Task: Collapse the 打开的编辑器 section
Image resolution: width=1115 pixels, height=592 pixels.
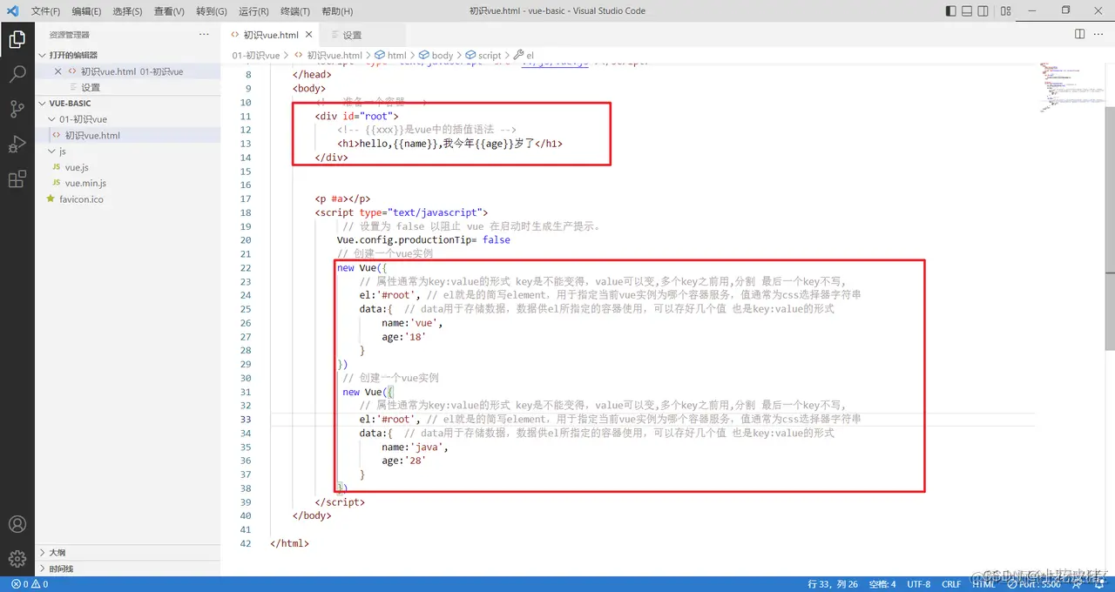Action: (43, 55)
